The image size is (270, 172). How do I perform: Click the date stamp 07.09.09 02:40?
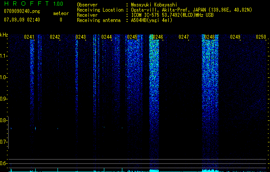[22, 20]
